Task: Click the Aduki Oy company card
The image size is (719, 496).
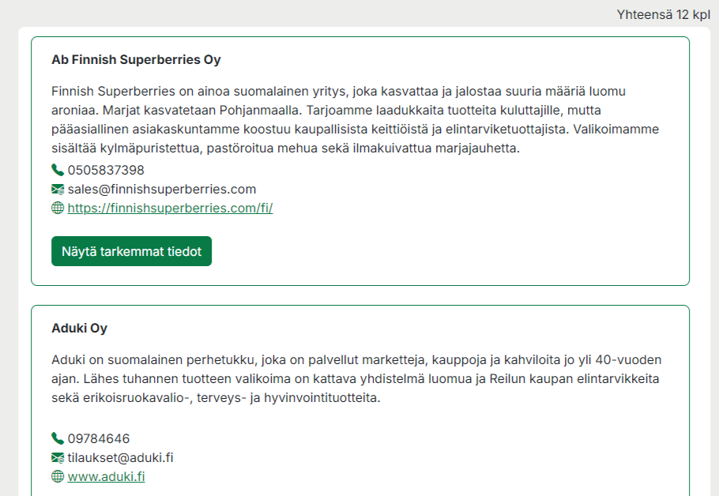Action: (x=360, y=400)
